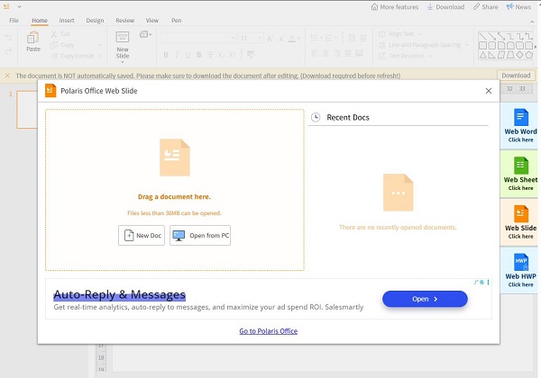The image size is (541, 378).
Task: Click the font color A swatch
Action: click(x=292, y=39)
